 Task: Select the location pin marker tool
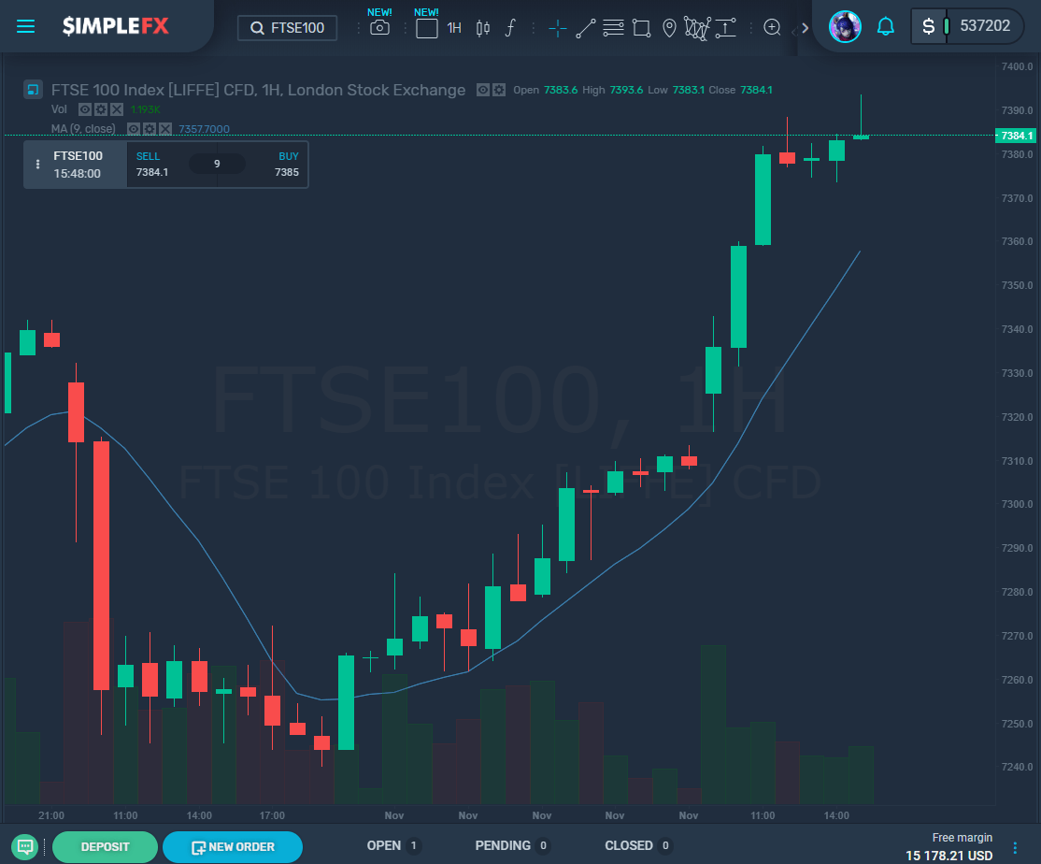coord(669,28)
